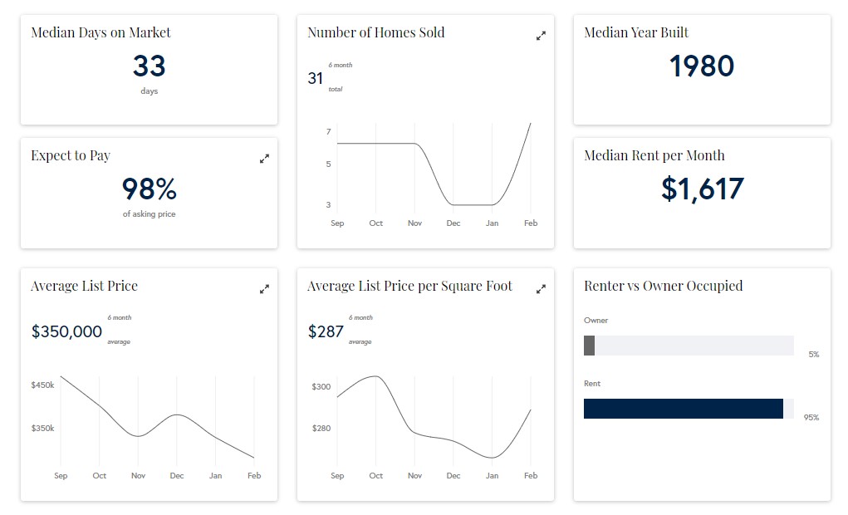This screenshot has width=848, height=515.
Task: Expand the Expect to Pay card
Action: coord(264,159)
